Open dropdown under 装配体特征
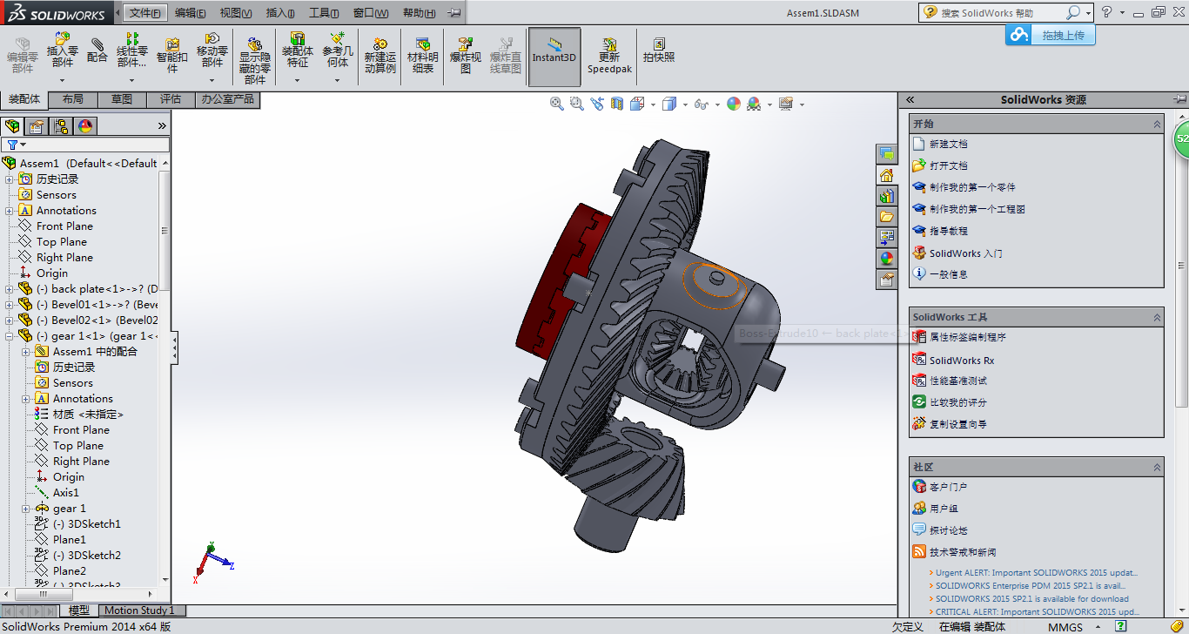Screen dimensions: 1189x634 click(x=298, y=80)
